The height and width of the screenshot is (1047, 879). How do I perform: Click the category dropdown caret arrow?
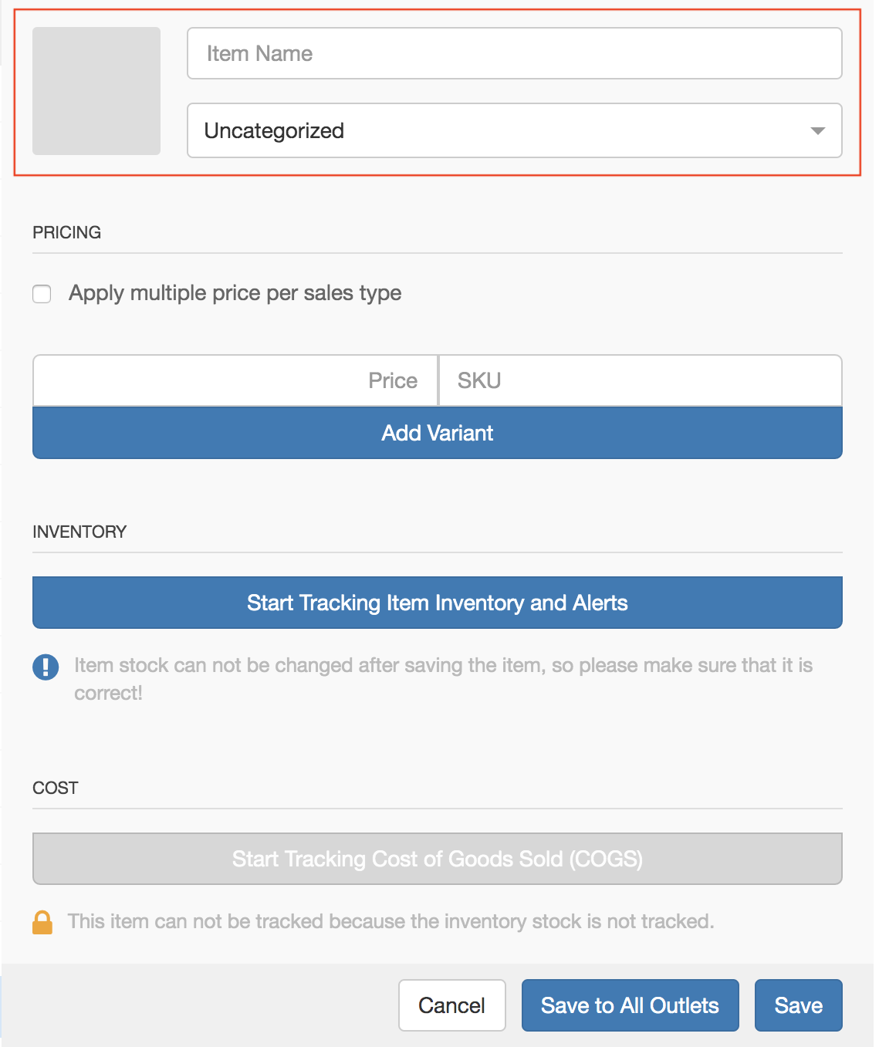click(x=817, y=131)
